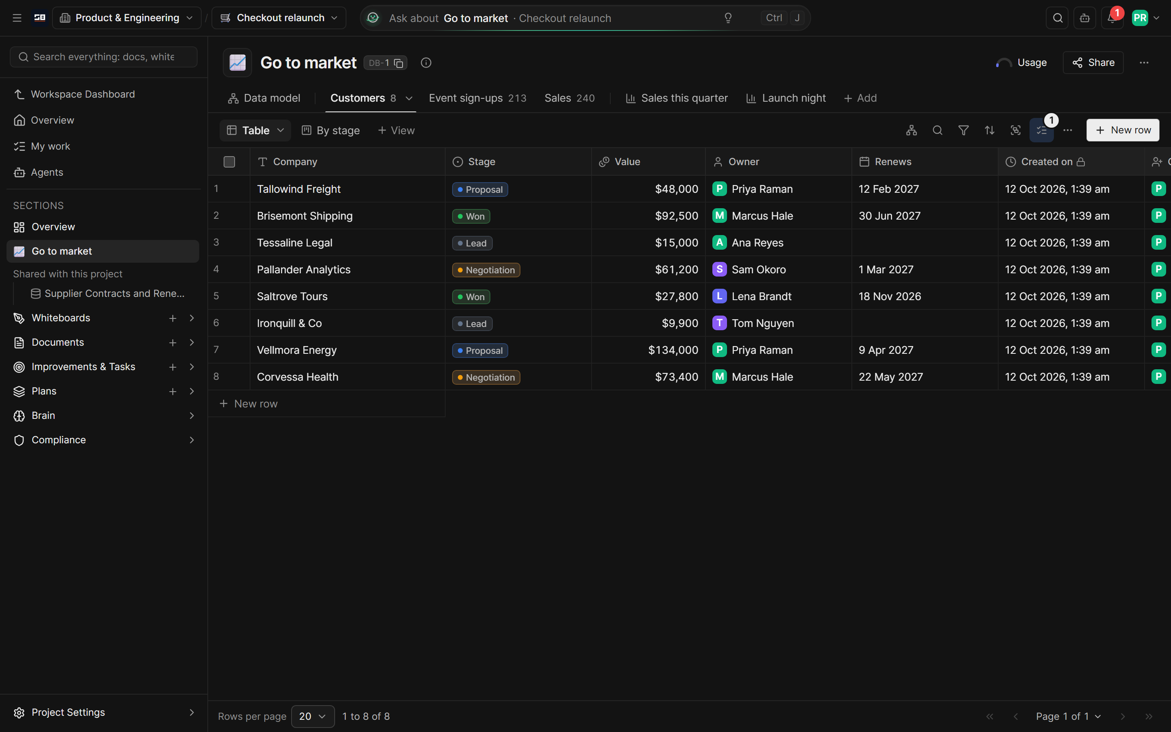Open the Sales 240 tab
The height and width of the screenshot is (732, 1171).
click(570, 98)
